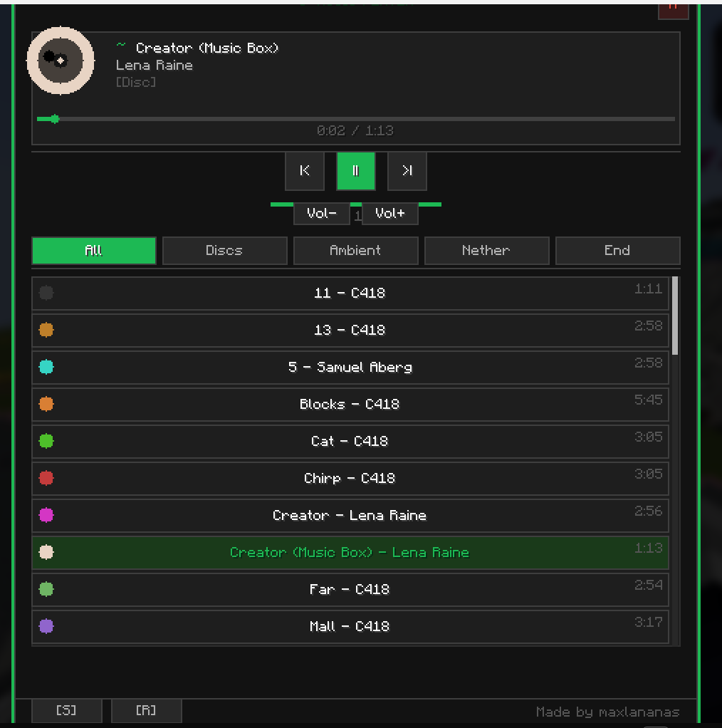Click the purple disc icon for Mall
The image size is (722, 728).
46,626
